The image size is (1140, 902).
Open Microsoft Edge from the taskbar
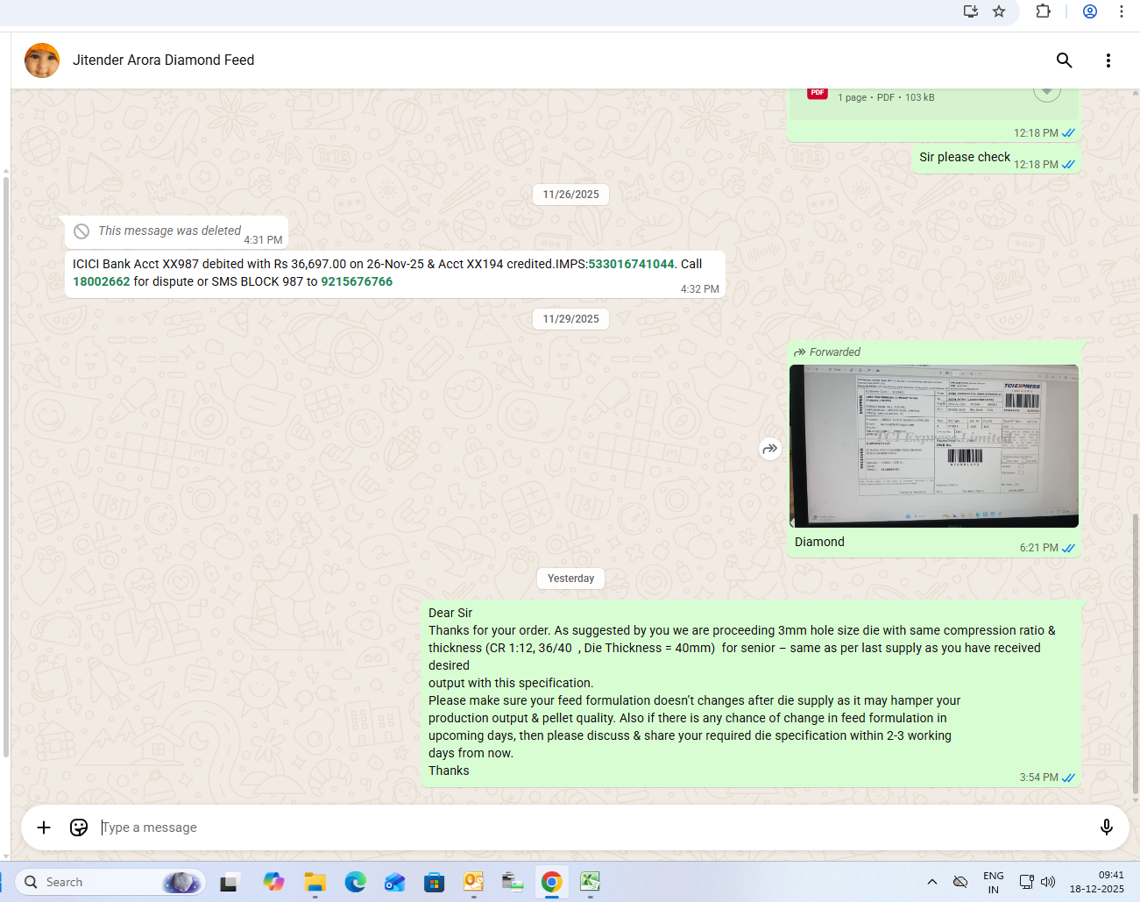pos(355,882)
